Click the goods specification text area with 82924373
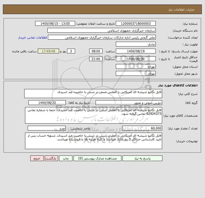205x198 pixels. [93, 115]
